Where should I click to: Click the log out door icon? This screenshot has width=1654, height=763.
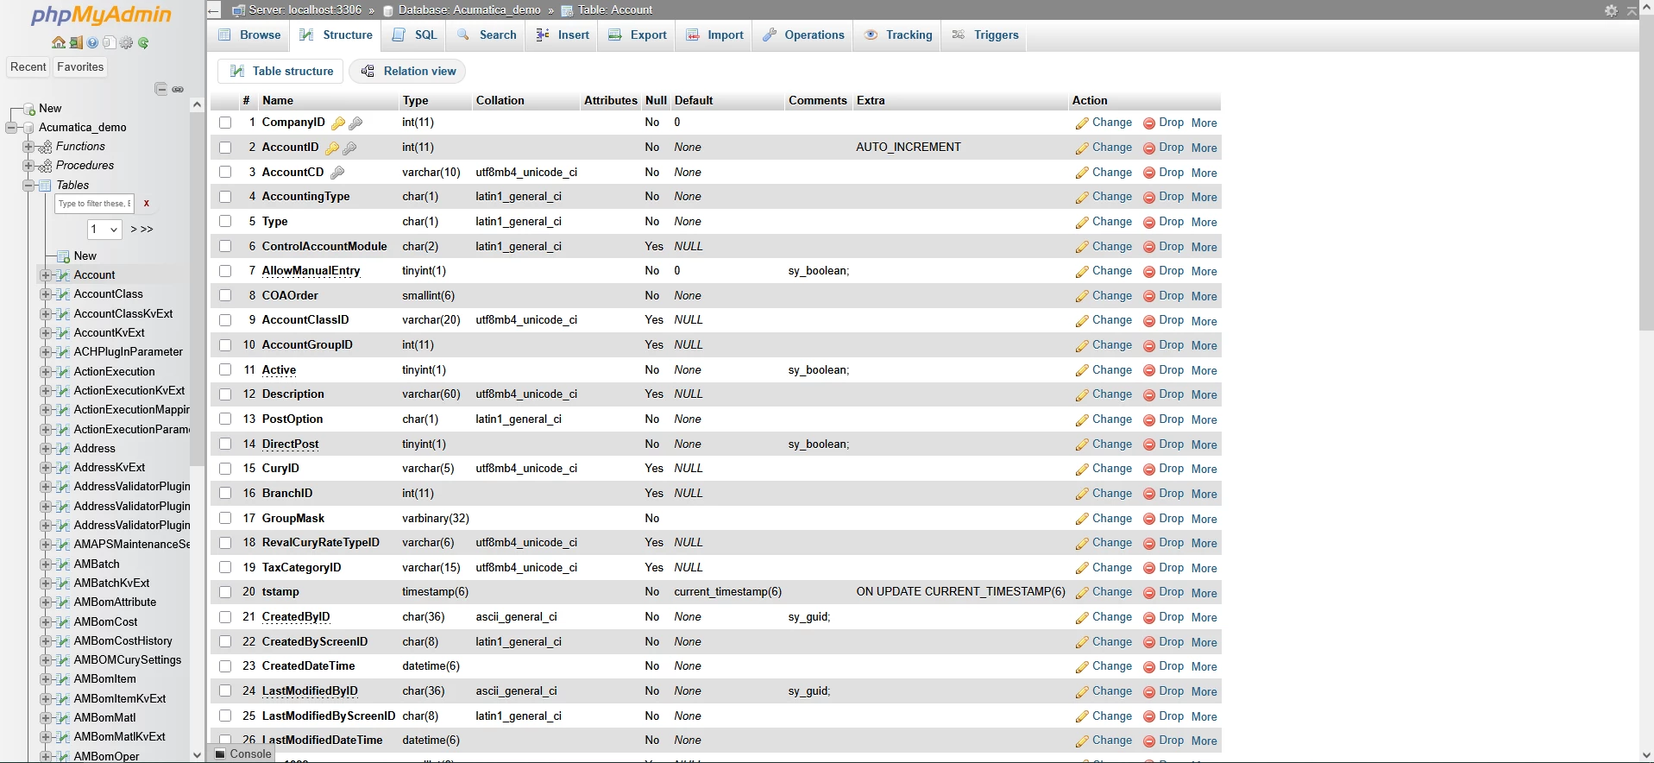pos(76,42)
